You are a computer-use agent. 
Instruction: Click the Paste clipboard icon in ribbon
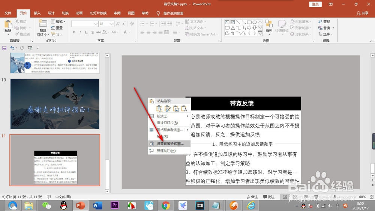click(8, 24)
